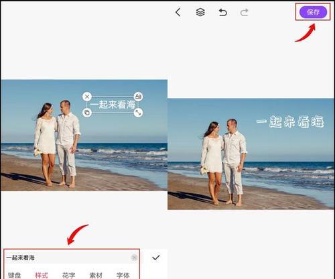Switch to the 键盘 keyboard tab

[15, 275]
